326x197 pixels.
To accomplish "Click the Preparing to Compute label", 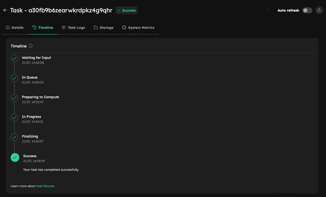I will point(41,97).
